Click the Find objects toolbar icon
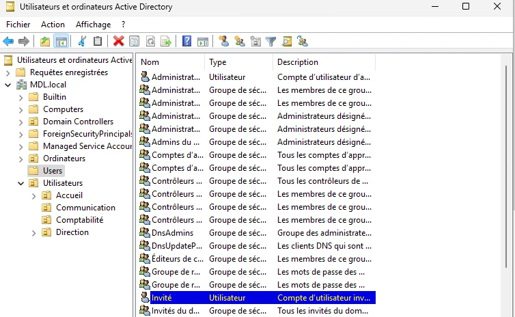This screenshot has height=317, width=515. tap(287, 42)
